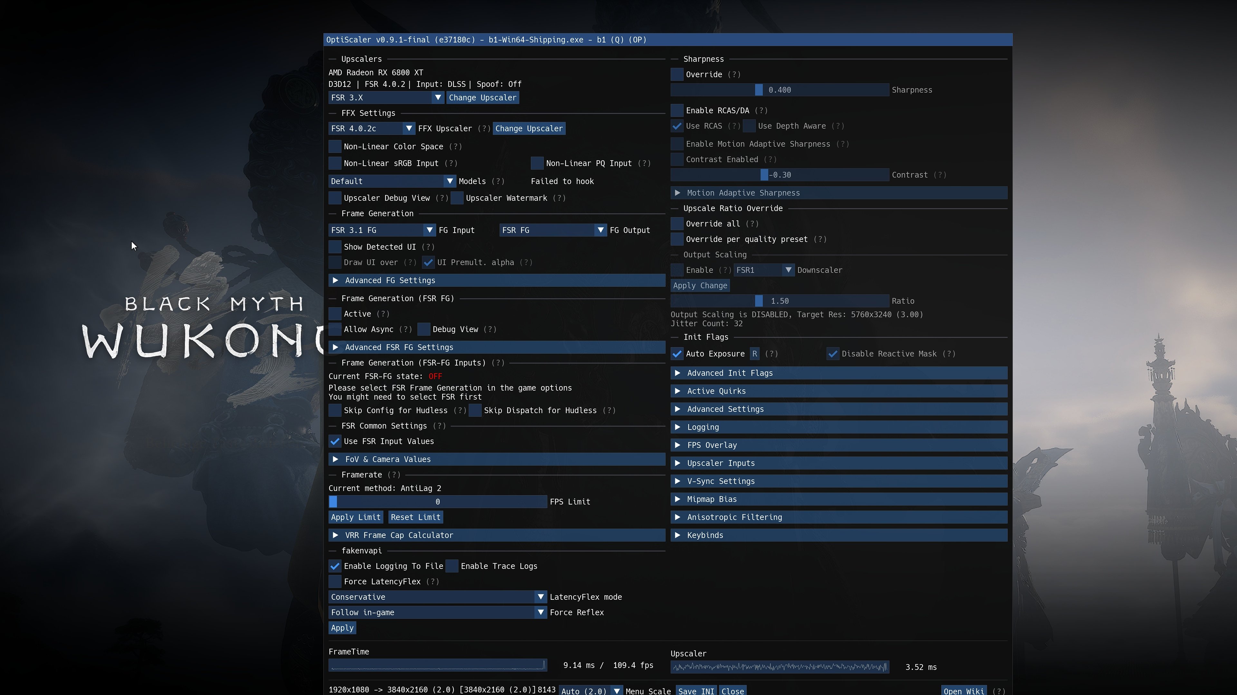The width and height of the screenshot is (1237, 695).
Task: Click the Apply Change button
Action: click(x=700, y=286)
